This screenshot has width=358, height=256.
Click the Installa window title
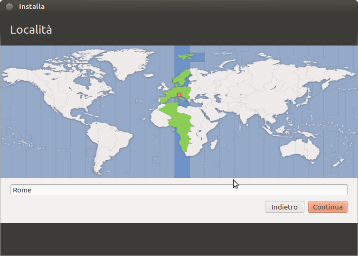[32, 7]
